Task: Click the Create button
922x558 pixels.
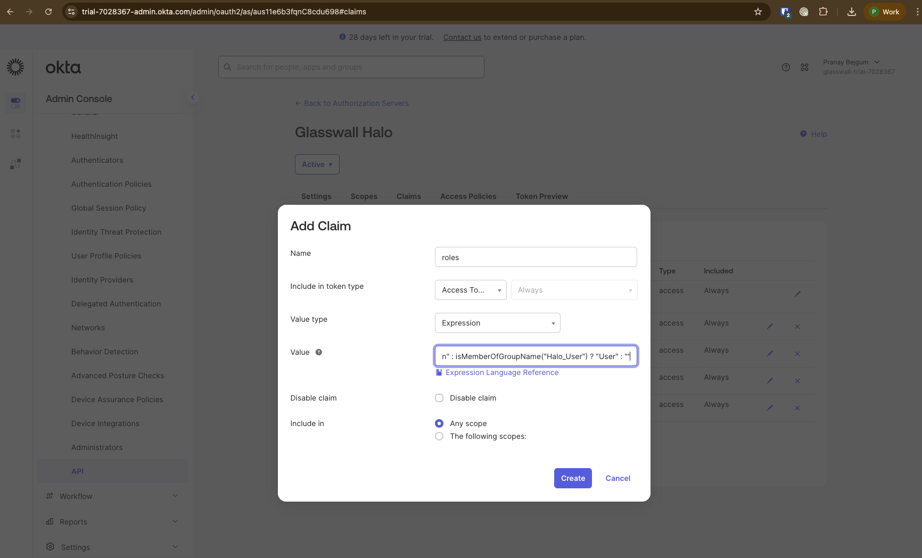Action: tap(573, 478)
